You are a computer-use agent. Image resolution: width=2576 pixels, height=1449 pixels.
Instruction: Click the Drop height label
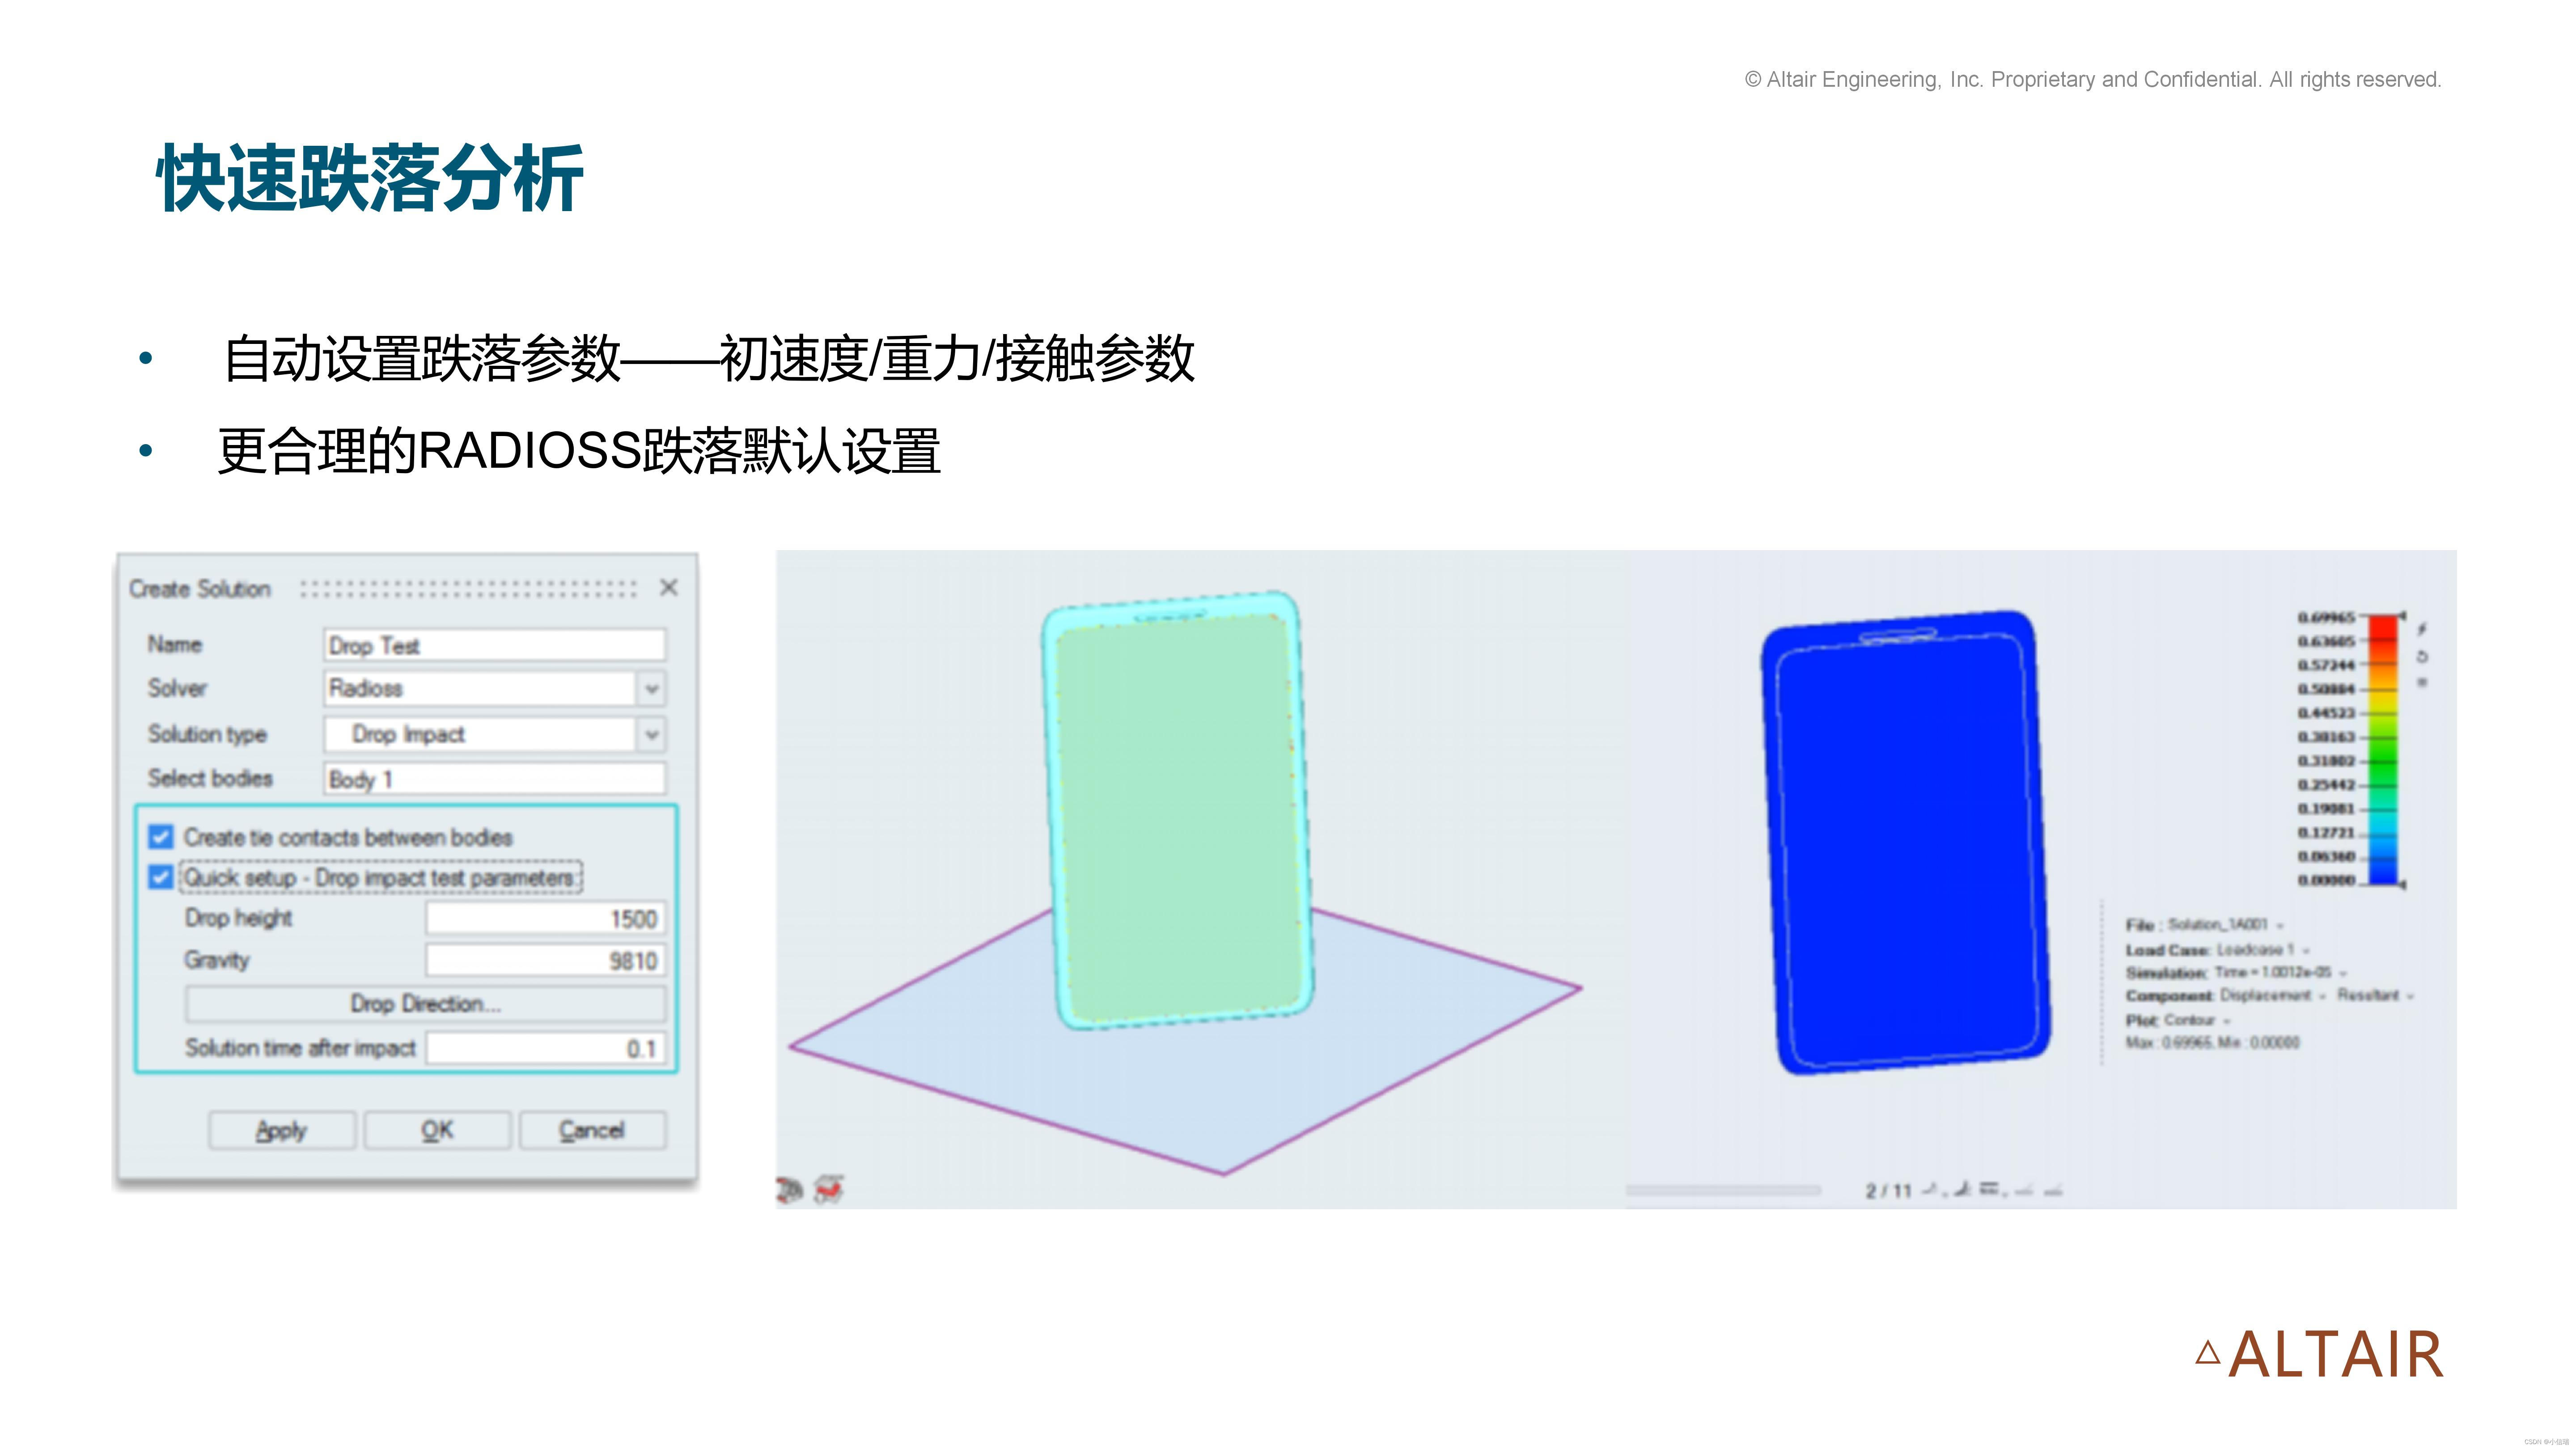[238, 918]
